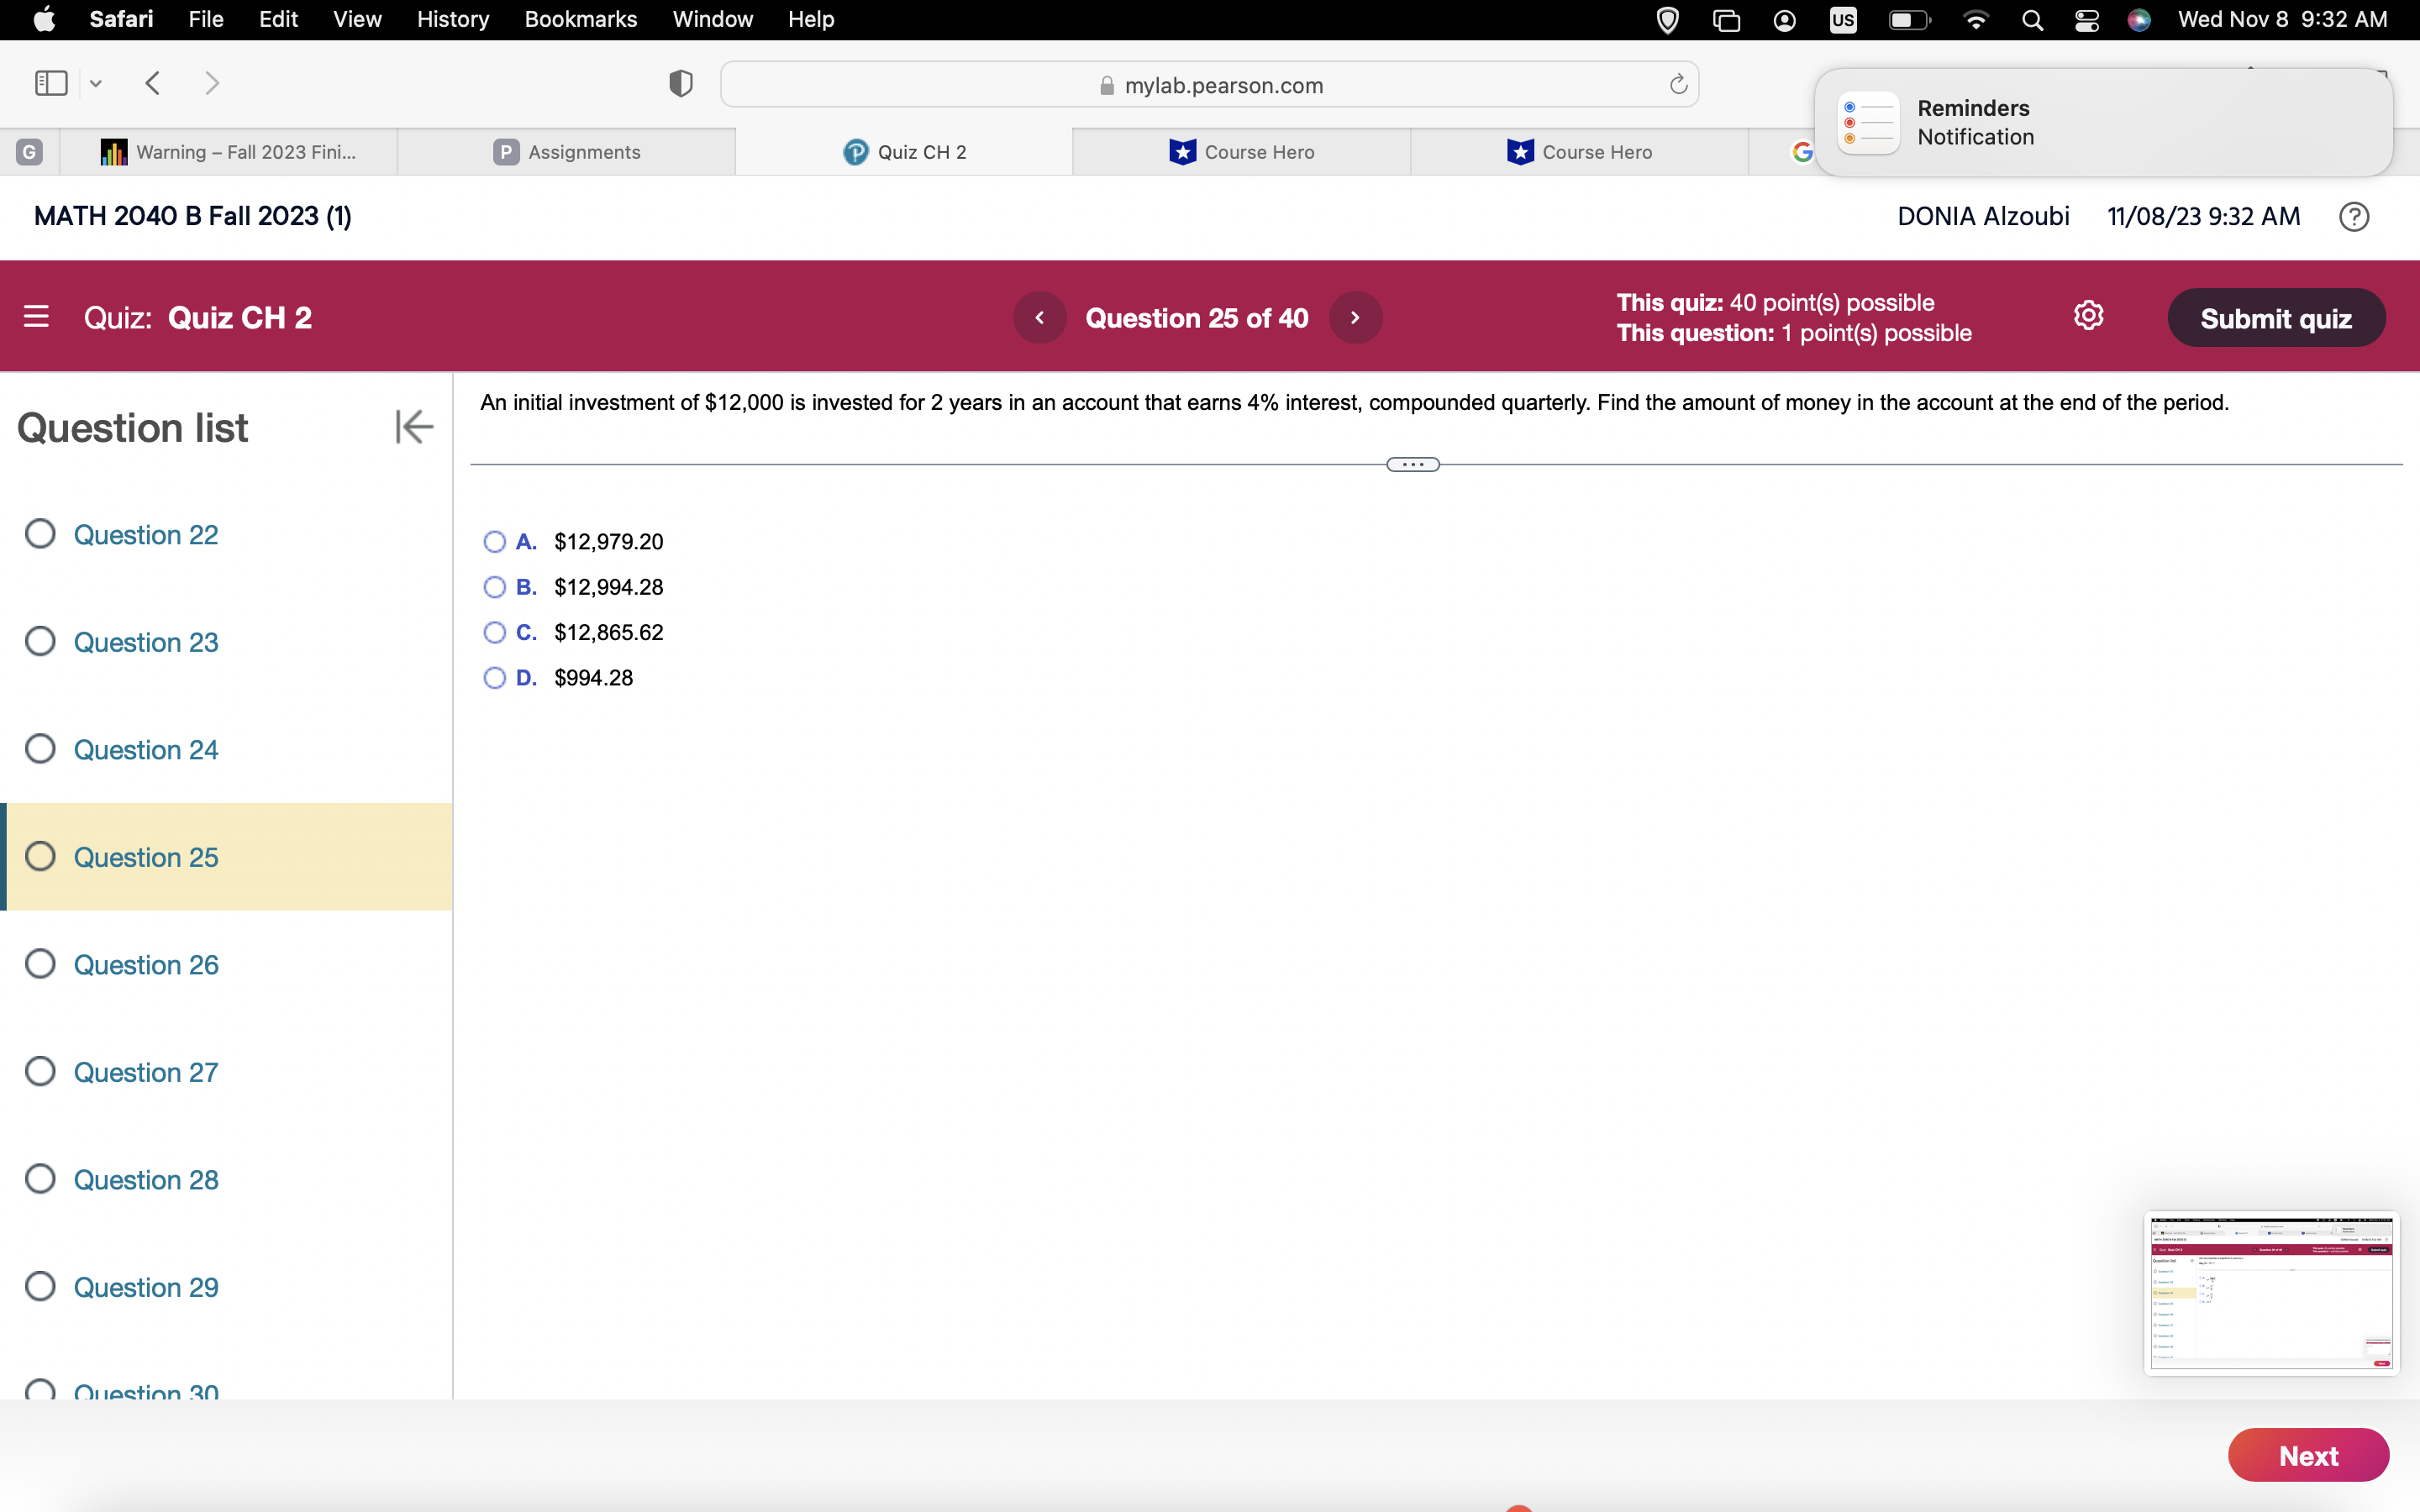Click the help question mark icon
2420x1512 pixels.
click(x=2354, y=216)
